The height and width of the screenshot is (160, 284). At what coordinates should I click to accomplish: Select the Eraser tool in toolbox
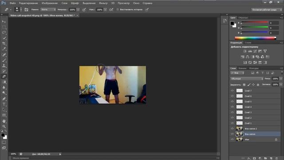point(4,76)
